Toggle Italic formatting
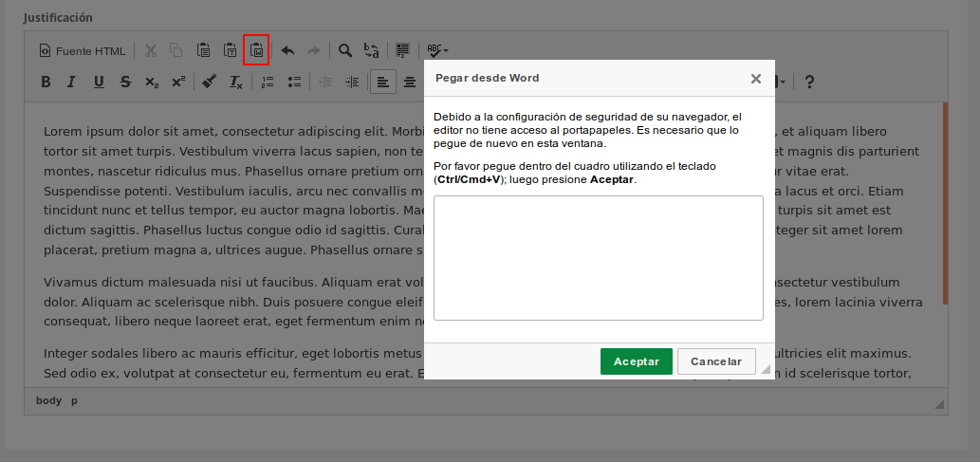Viewport: 980px width, 462px height. 71,83
